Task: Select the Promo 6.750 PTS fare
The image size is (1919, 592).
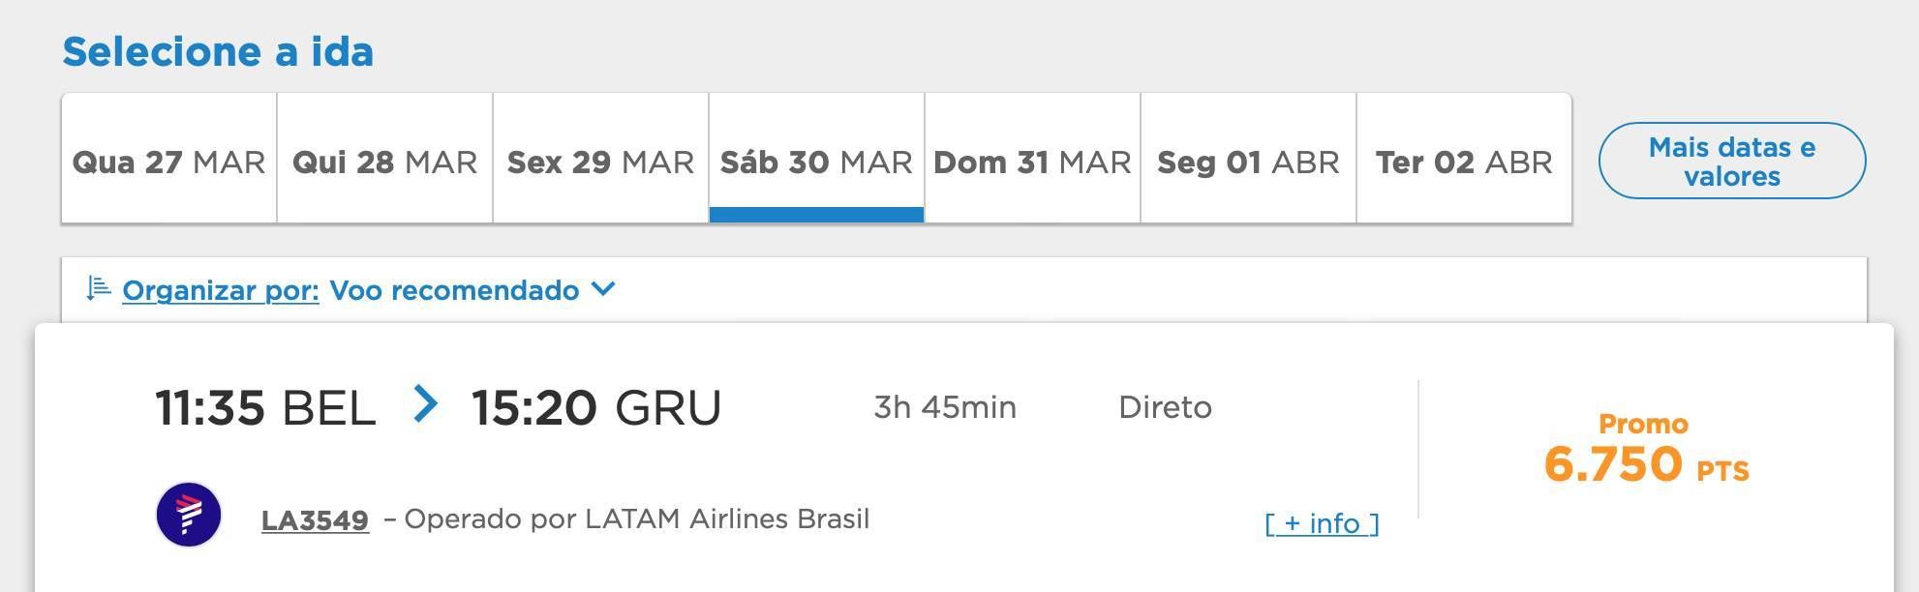Action: click(1646, 450)
